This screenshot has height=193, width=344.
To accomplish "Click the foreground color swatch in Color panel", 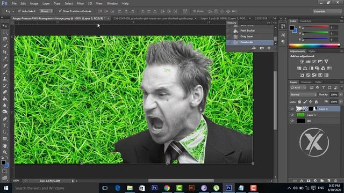I will pos(292,28).
